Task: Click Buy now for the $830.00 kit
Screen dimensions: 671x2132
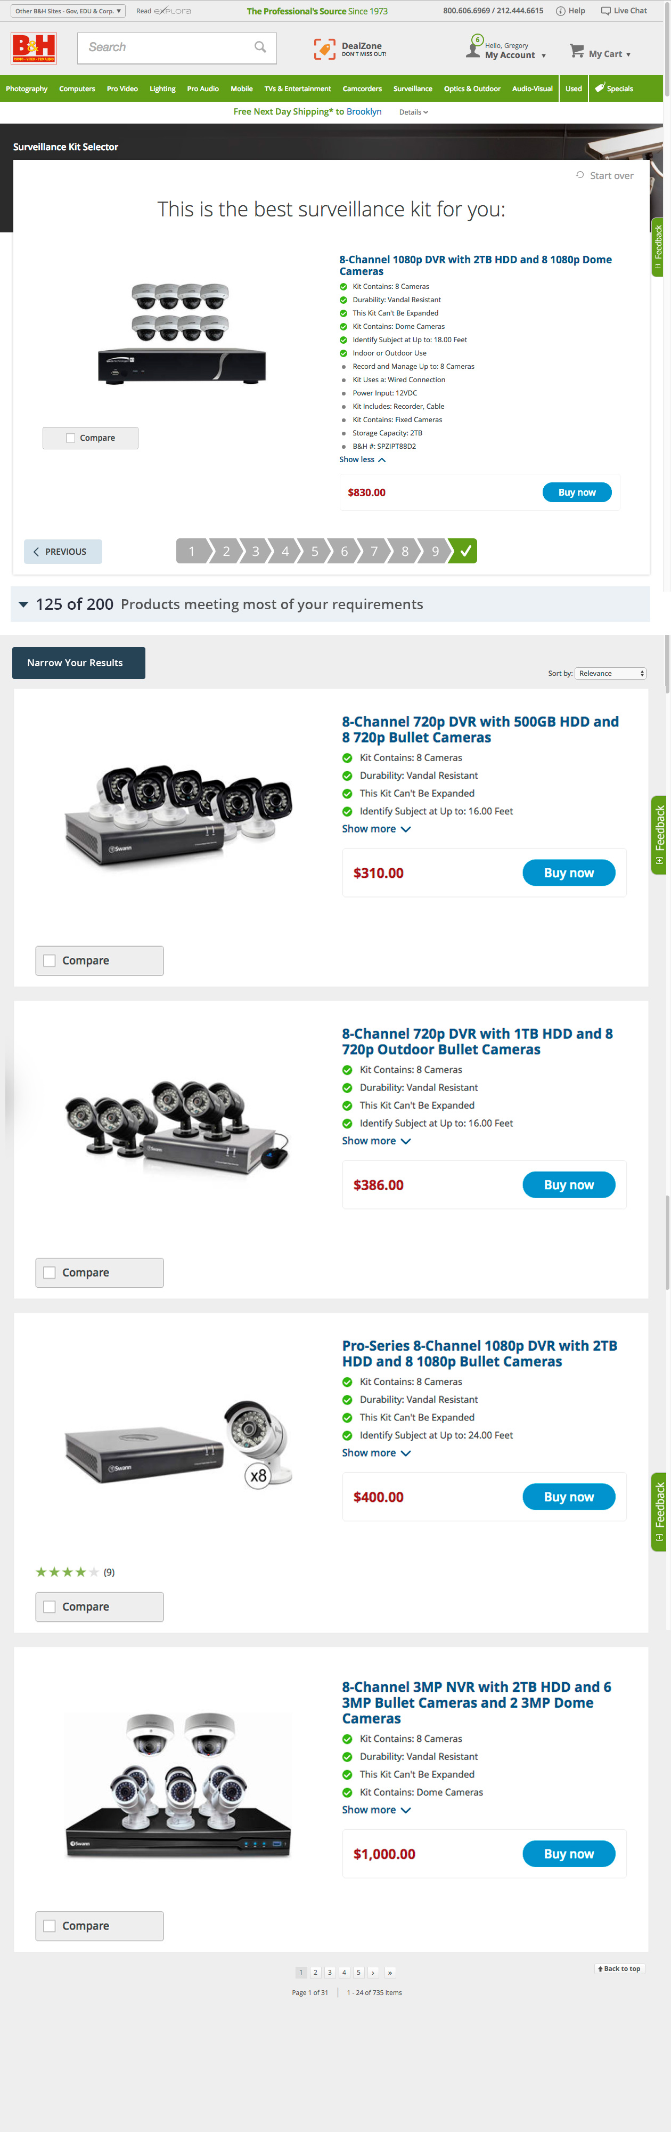Action: pos(577,492)
